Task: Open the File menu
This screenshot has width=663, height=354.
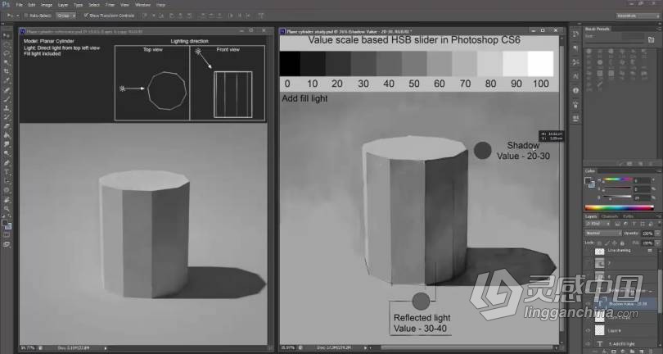Action: click(19, 5)
